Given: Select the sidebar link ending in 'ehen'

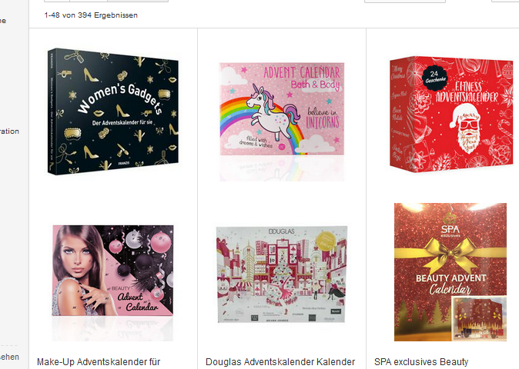Looking at the screenshot, I should [x=9, y=357].
